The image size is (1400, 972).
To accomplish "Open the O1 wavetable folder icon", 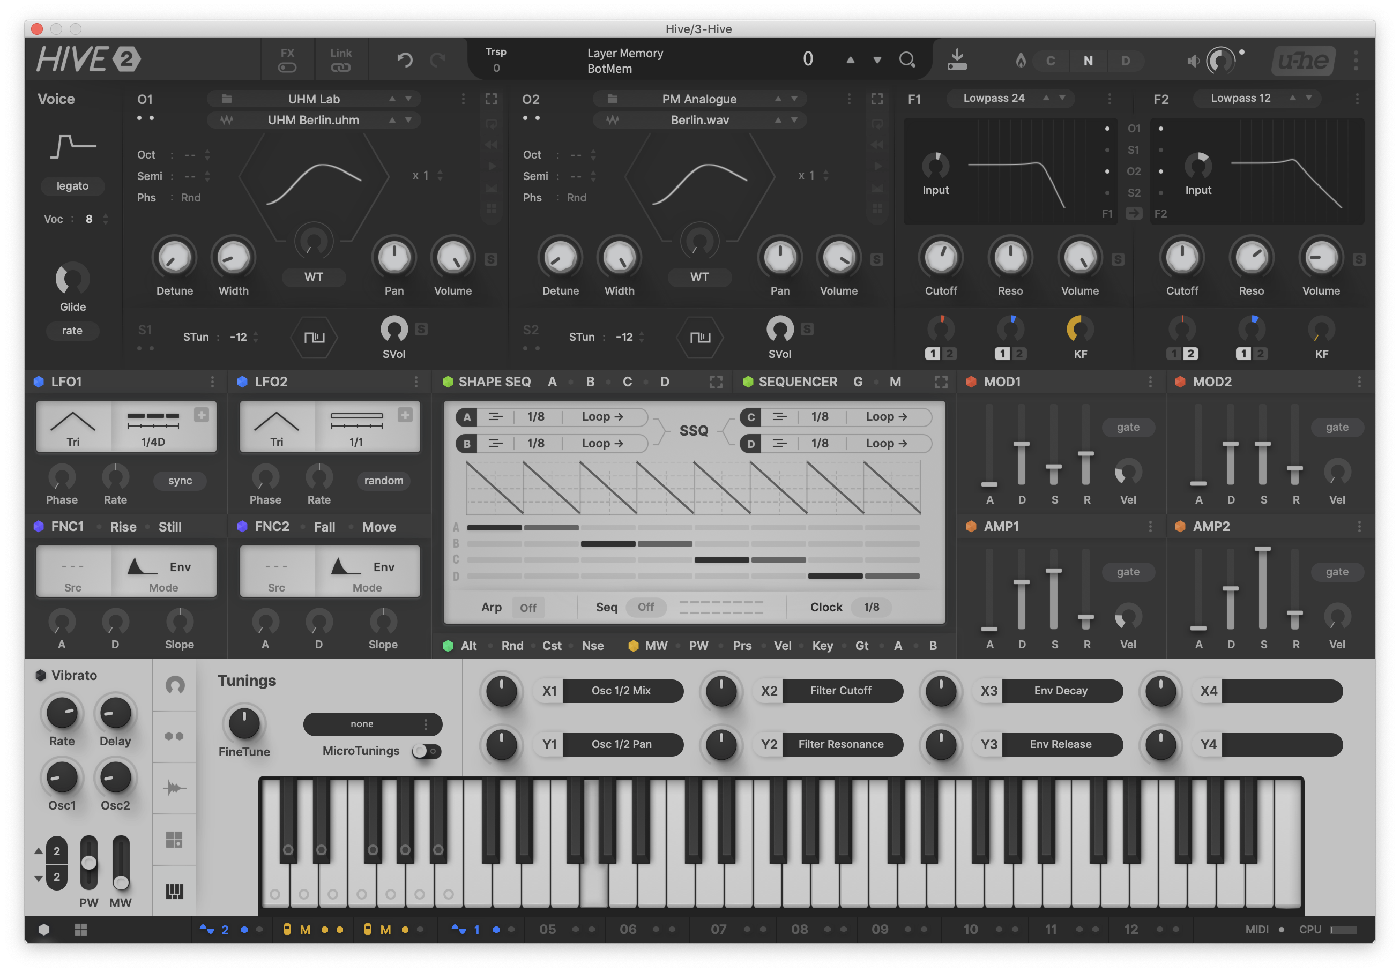I will point(226,99).
